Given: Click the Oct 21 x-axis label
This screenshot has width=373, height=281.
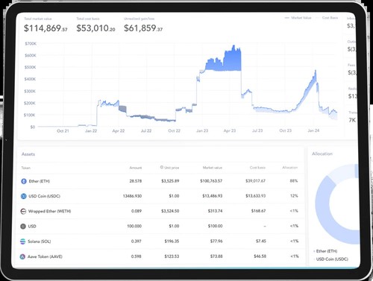Looking at the screenshot, I should tap(63, 131).
